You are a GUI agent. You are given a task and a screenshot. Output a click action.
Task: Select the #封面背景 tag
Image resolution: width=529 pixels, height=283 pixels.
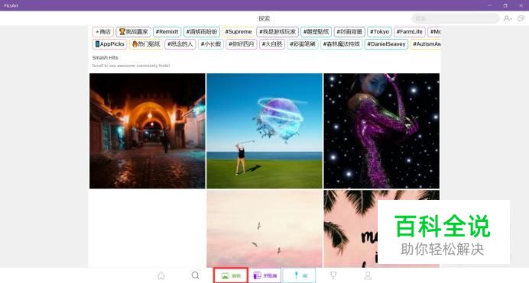click(349, 31)
